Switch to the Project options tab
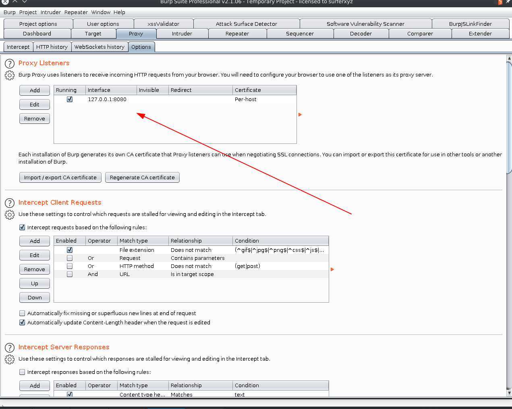The width and height of the screenshot is (512, 409). click(x=38, y=24)
